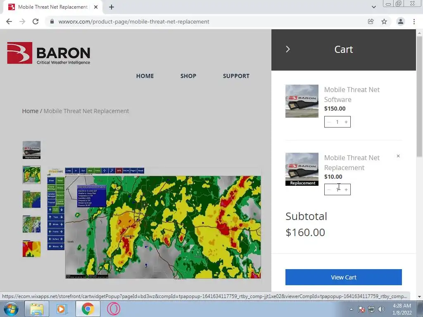Click the browser back arrow
The image size is (423, 317).
point(9,21)
